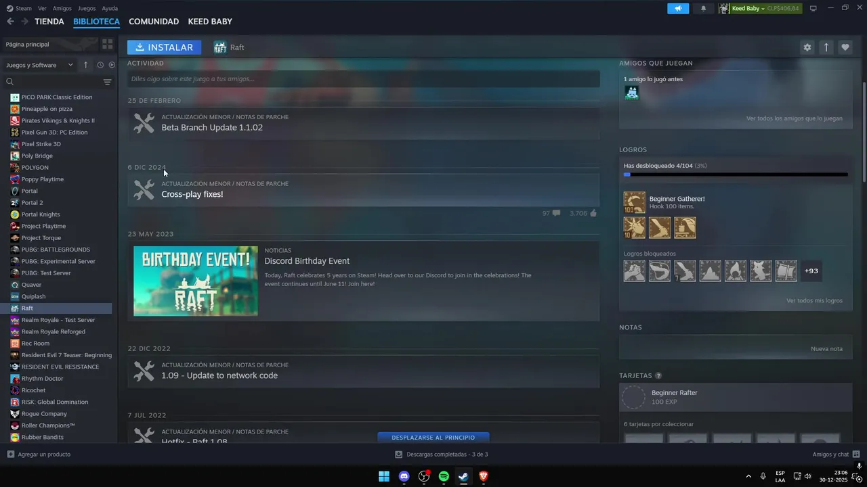Click the blue INSTALAR button
Screen dimensions: 867x487
pyautogui.click(x=164, y=47)
